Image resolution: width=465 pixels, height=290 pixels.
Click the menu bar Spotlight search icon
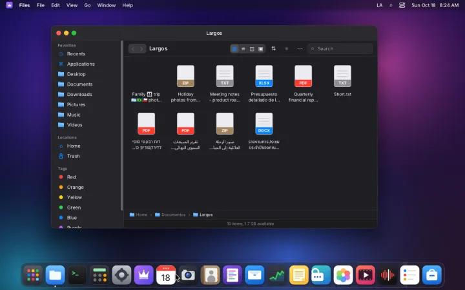pos(391,5)
